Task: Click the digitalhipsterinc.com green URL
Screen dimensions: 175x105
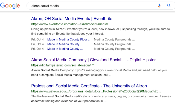Action: click(61, 65)
